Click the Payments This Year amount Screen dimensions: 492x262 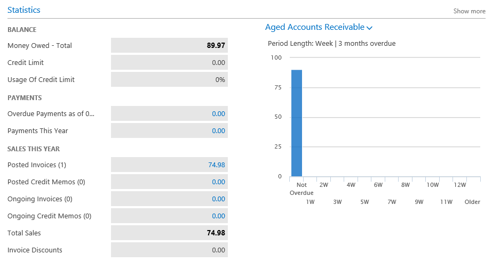point(218,131)
